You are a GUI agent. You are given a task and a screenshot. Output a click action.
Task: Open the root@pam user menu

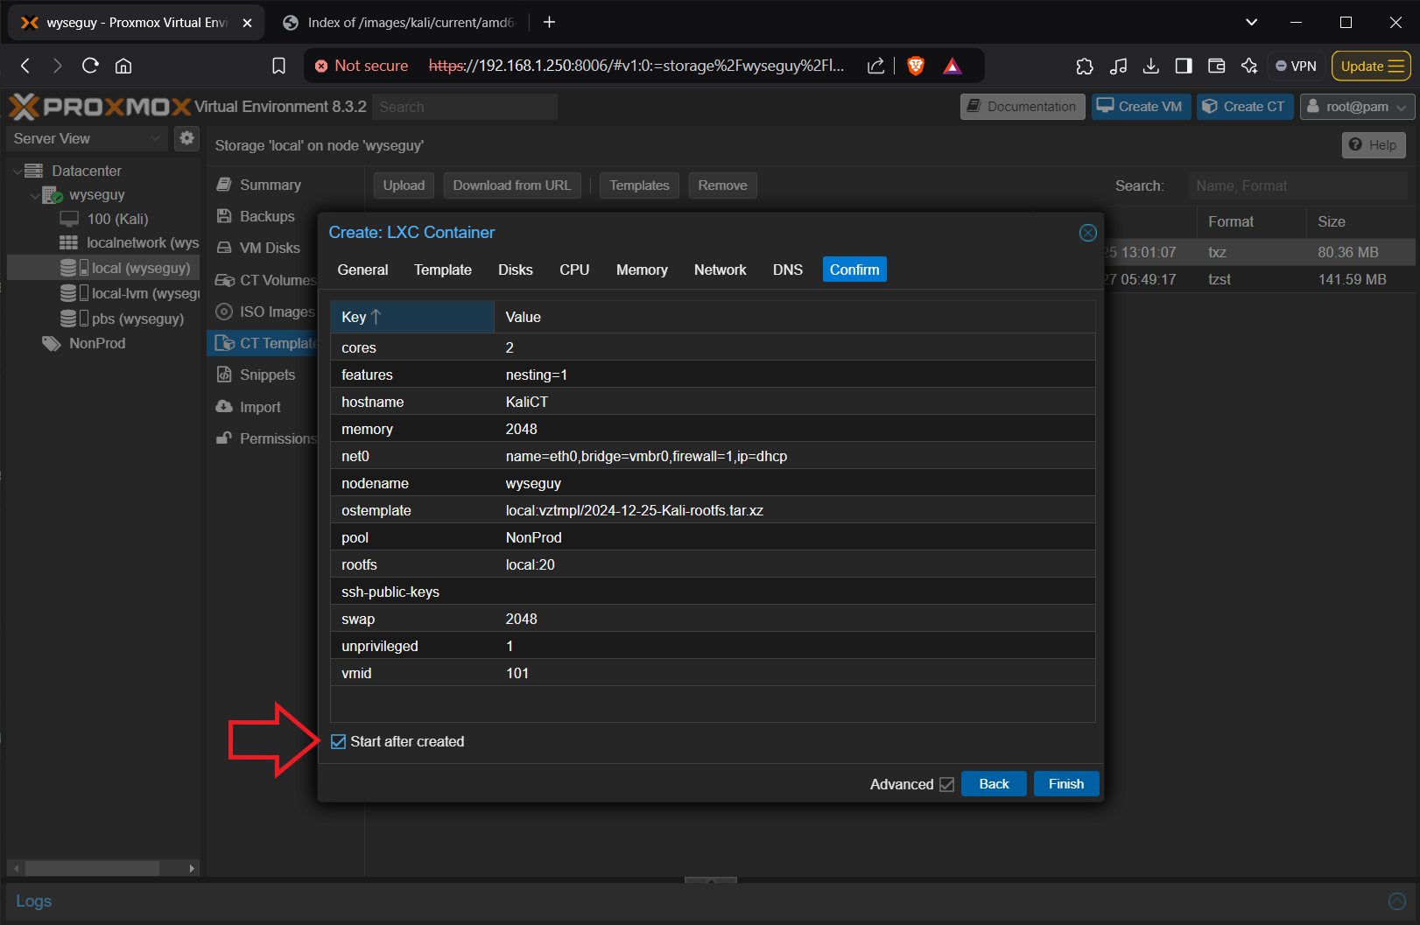1357,107
